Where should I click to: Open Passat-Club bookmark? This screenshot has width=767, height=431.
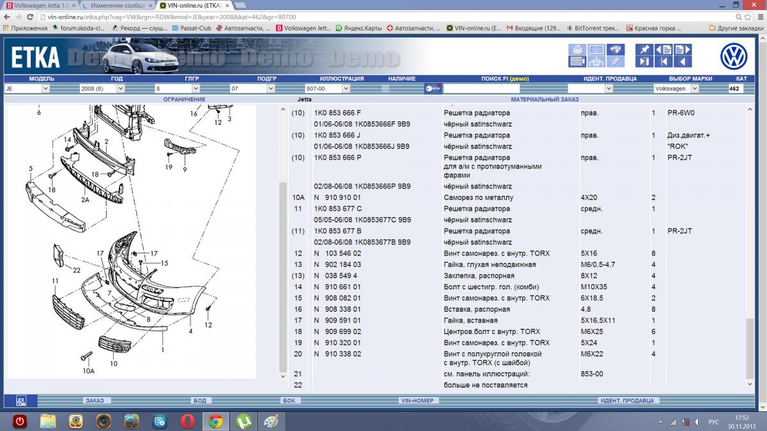(192, 28)
